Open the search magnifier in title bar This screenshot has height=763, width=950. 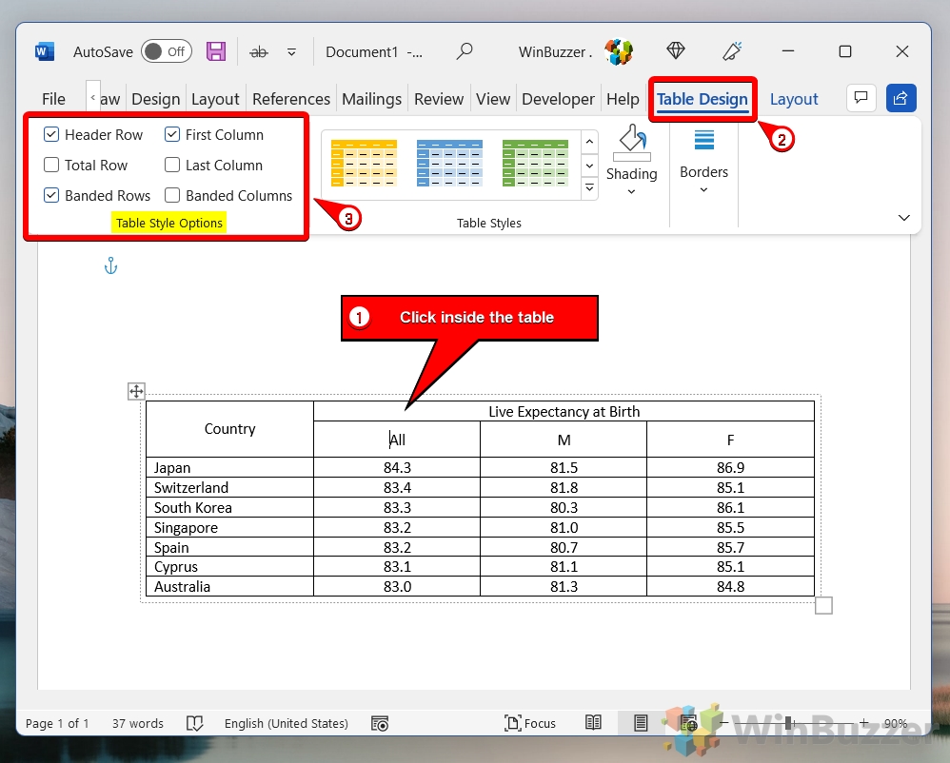465,51
